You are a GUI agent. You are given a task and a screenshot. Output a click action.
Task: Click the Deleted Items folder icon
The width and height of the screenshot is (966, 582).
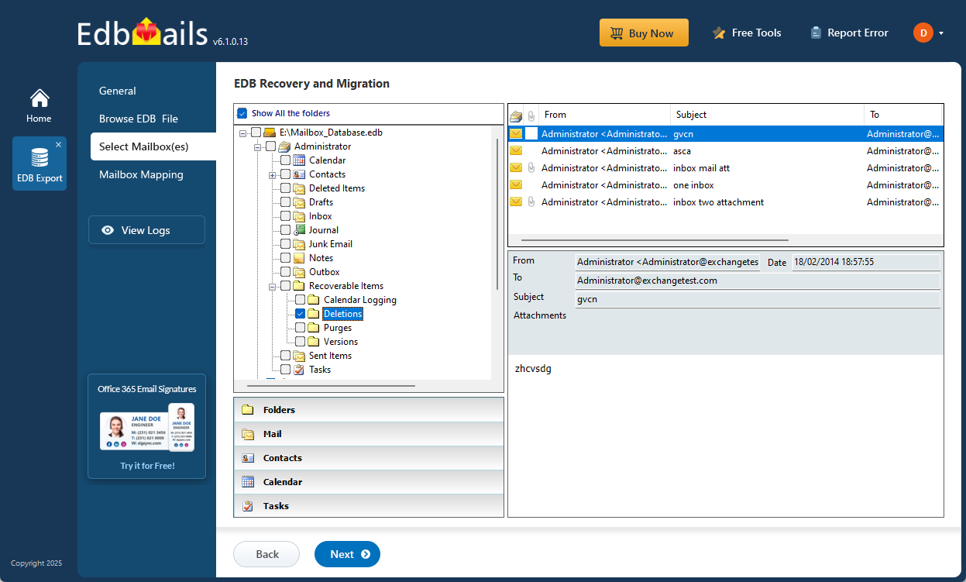coord(299,188)
